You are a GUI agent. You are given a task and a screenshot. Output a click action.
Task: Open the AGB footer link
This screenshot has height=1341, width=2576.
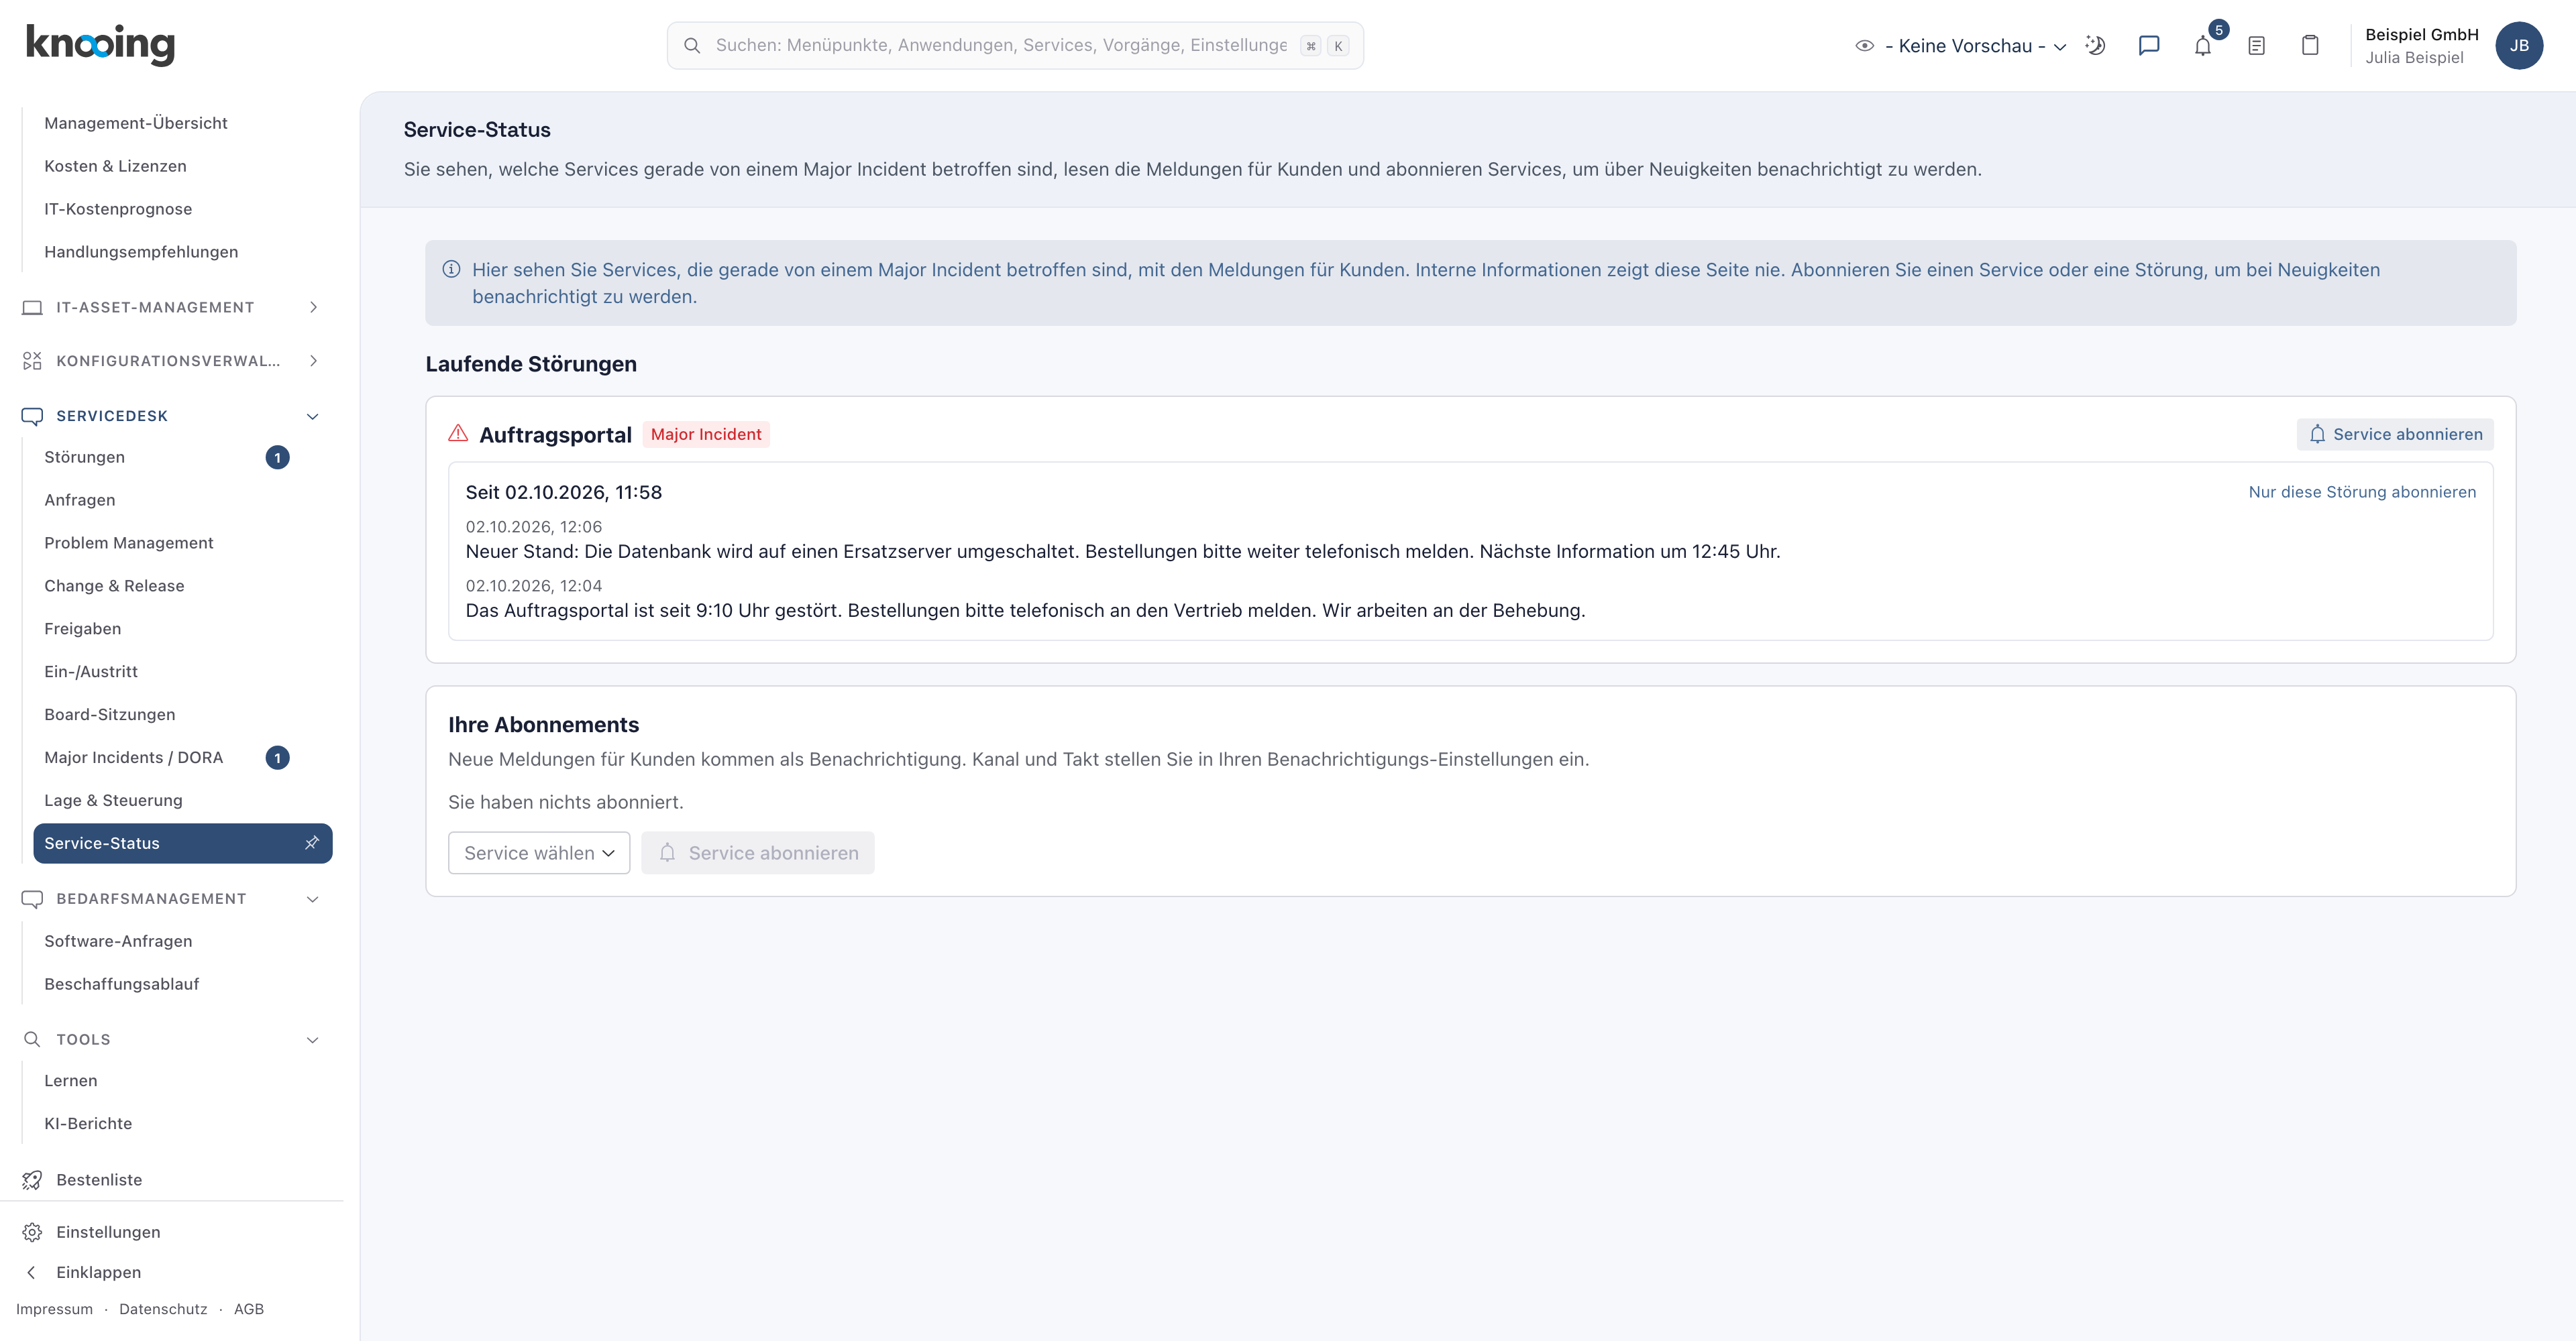[249, 1309]
